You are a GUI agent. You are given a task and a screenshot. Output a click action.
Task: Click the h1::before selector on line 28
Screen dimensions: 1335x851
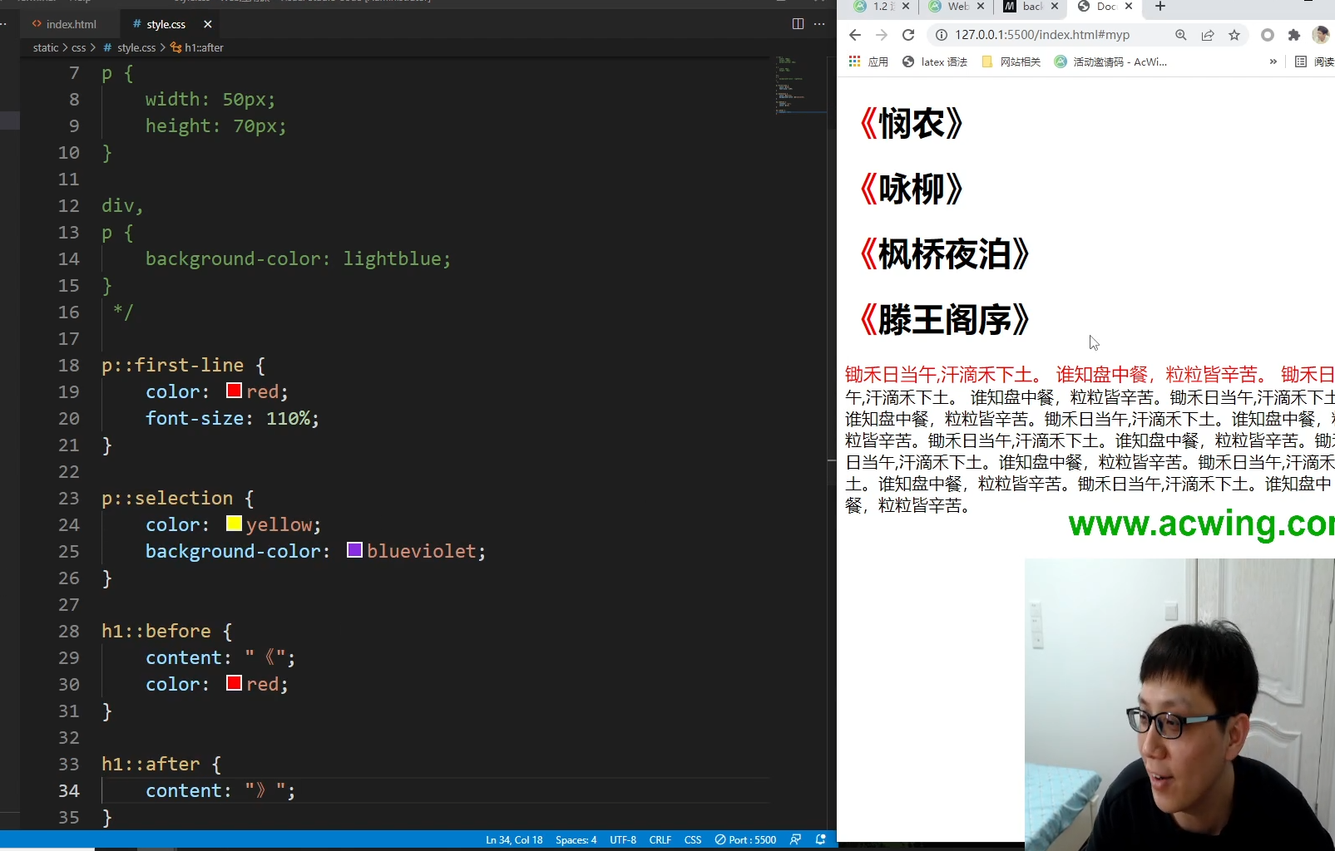point(156,631)
